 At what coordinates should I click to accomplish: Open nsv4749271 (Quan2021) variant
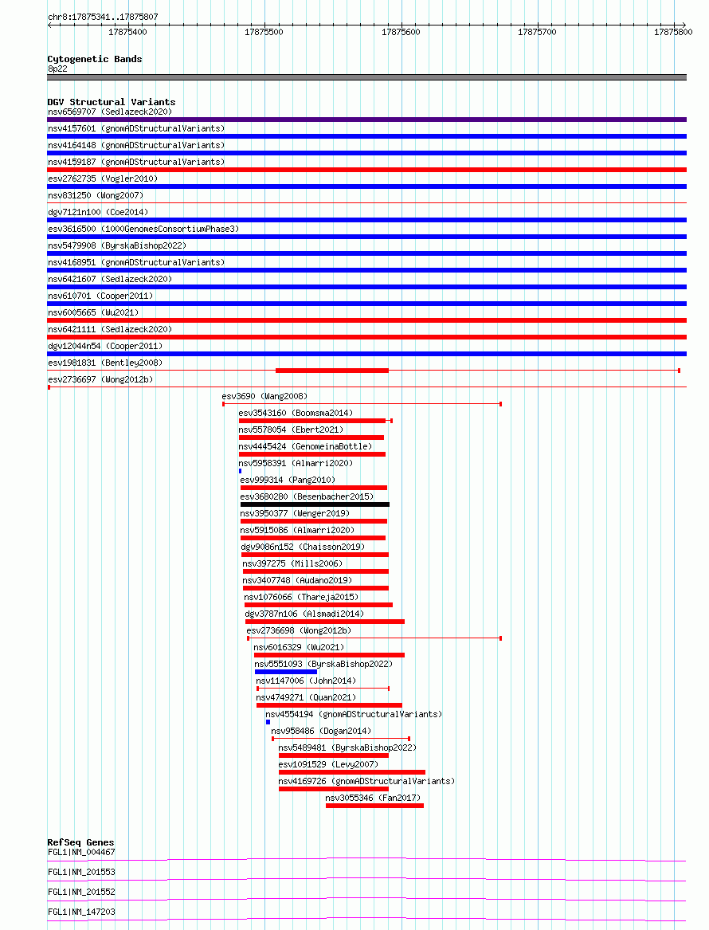(306, 697)
